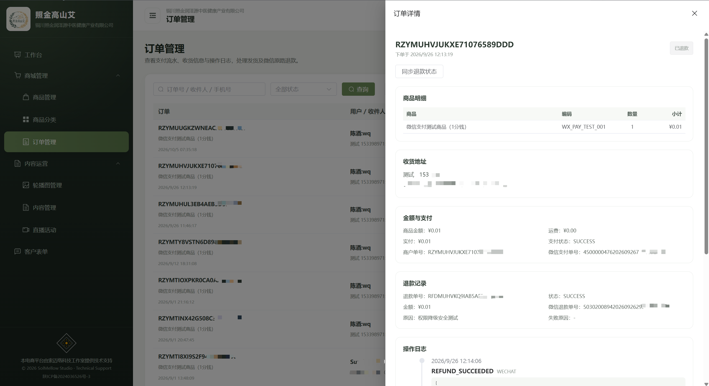Click the 客户表单 message icon

[17, 251]
